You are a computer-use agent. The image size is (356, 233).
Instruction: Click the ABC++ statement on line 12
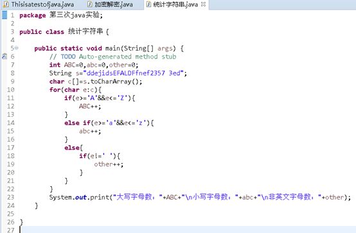[x=90, y=106]
